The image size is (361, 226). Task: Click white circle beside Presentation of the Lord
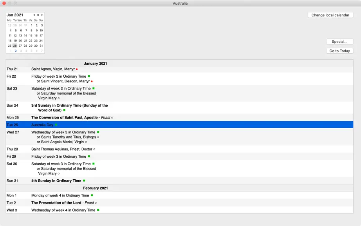tap(96, 203)
